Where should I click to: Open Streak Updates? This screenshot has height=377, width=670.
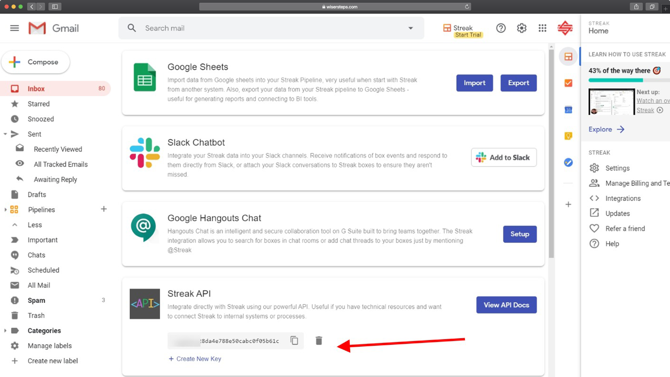(x=617, y=214)
